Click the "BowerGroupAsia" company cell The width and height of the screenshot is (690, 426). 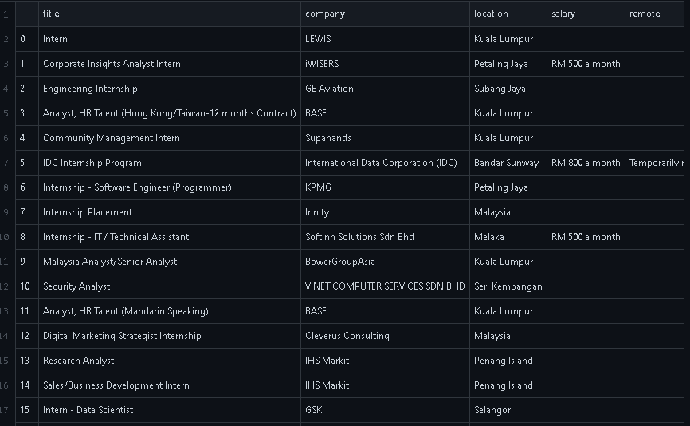(x=339, y=262)
